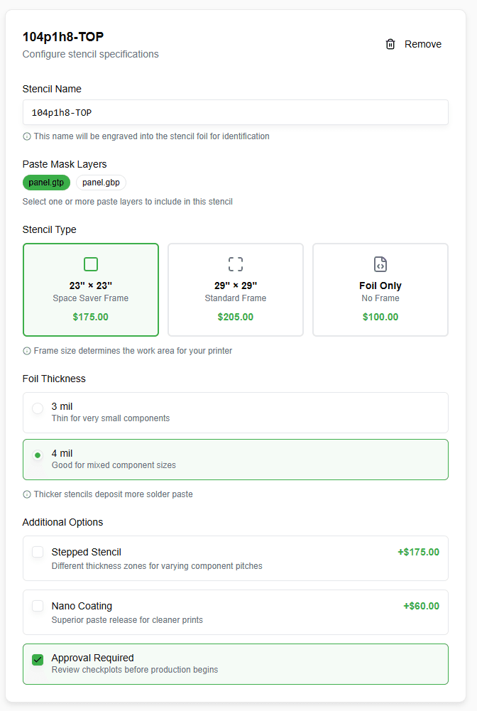Select the 3 mil foil thickness
The height and width of the screenshot is (711, 477).
point(38,408)
